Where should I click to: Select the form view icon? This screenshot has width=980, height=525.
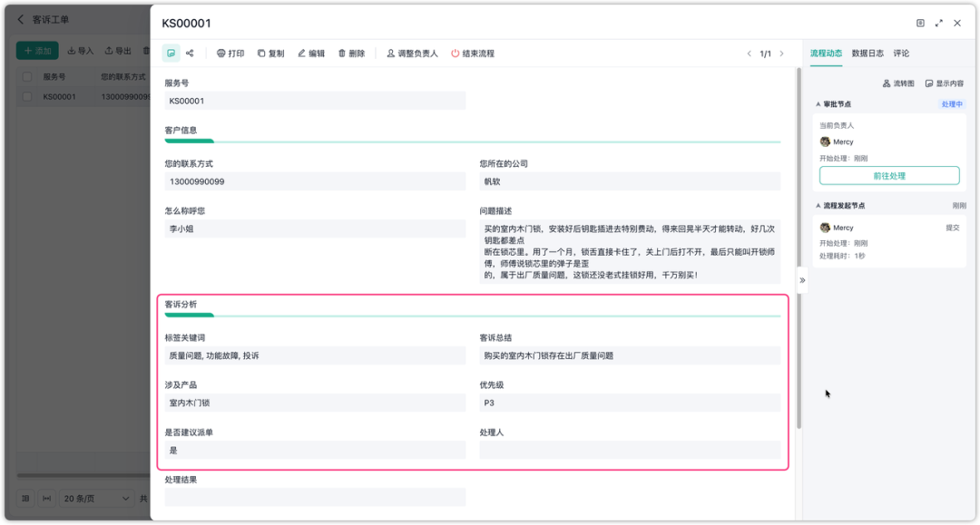click(x=171, y=53)
